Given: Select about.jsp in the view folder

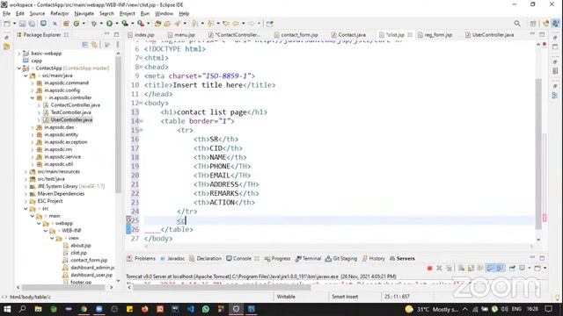Looking at the screenshot, I should pos(80,246).
